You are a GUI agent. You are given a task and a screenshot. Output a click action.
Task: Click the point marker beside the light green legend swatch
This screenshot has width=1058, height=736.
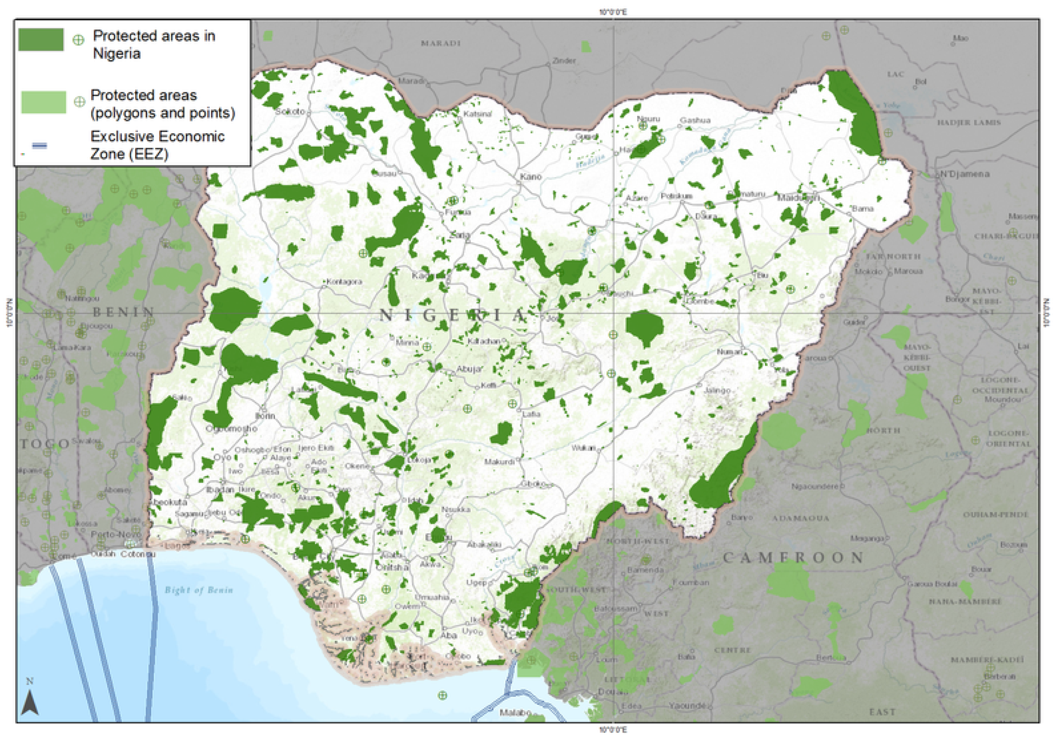tap(80, 102)
